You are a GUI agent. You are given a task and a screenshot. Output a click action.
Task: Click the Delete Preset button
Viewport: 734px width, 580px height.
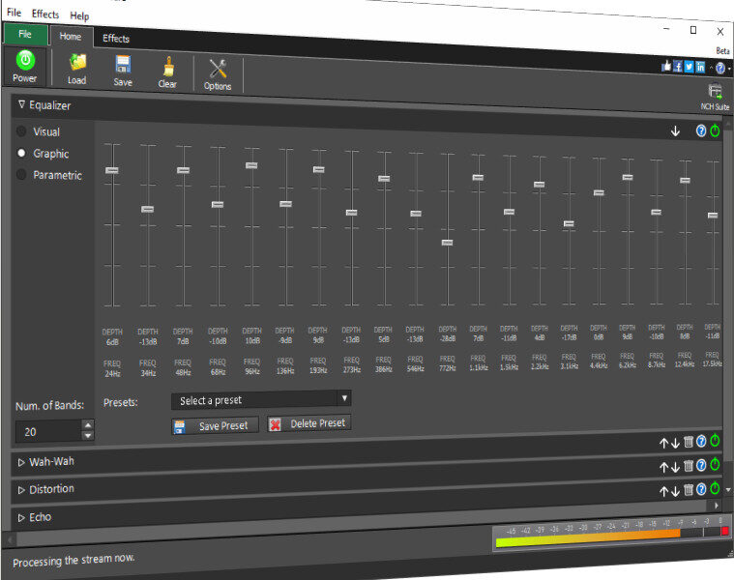click(x=308, y=423)
